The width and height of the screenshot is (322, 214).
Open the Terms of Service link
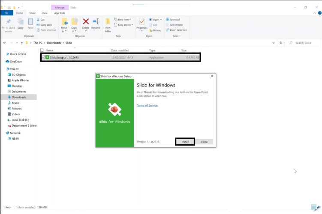(147, 105)
